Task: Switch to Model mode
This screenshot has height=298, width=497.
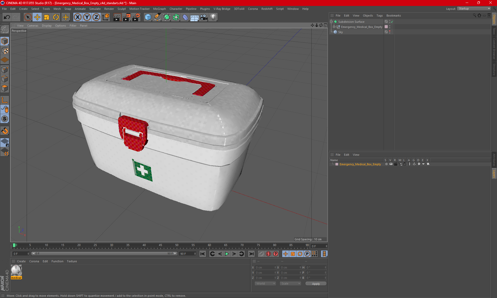Action: tap(5, 41)
